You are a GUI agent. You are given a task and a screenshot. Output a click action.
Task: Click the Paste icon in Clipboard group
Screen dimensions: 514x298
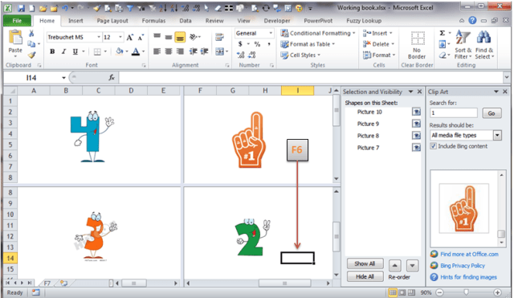click(15, 38)
